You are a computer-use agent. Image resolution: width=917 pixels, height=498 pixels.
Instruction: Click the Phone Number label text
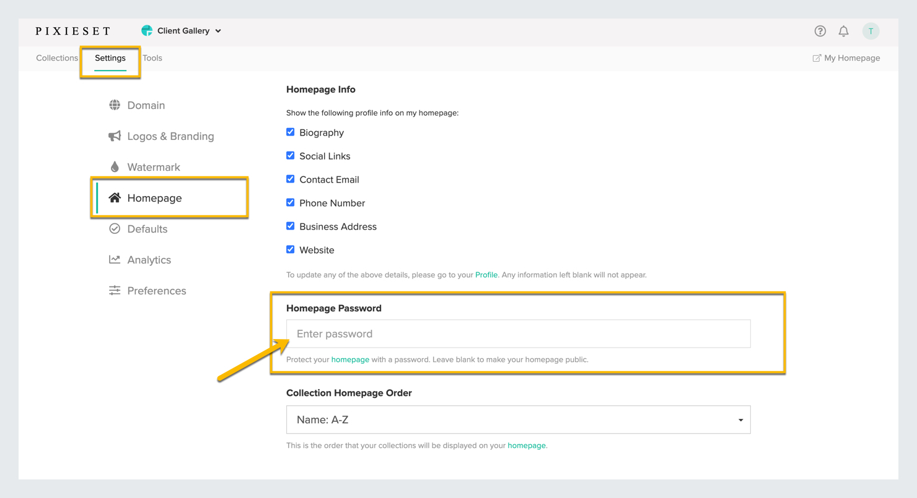click(332, 203)
